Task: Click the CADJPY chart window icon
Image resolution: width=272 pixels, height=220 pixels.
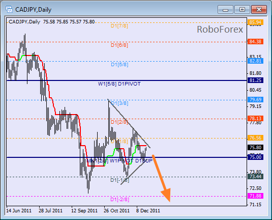Action: [9, 9]
